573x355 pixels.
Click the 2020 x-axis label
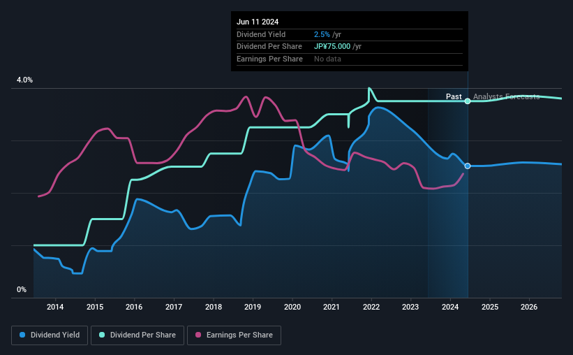pyautogui.click(x=292, y=307)
